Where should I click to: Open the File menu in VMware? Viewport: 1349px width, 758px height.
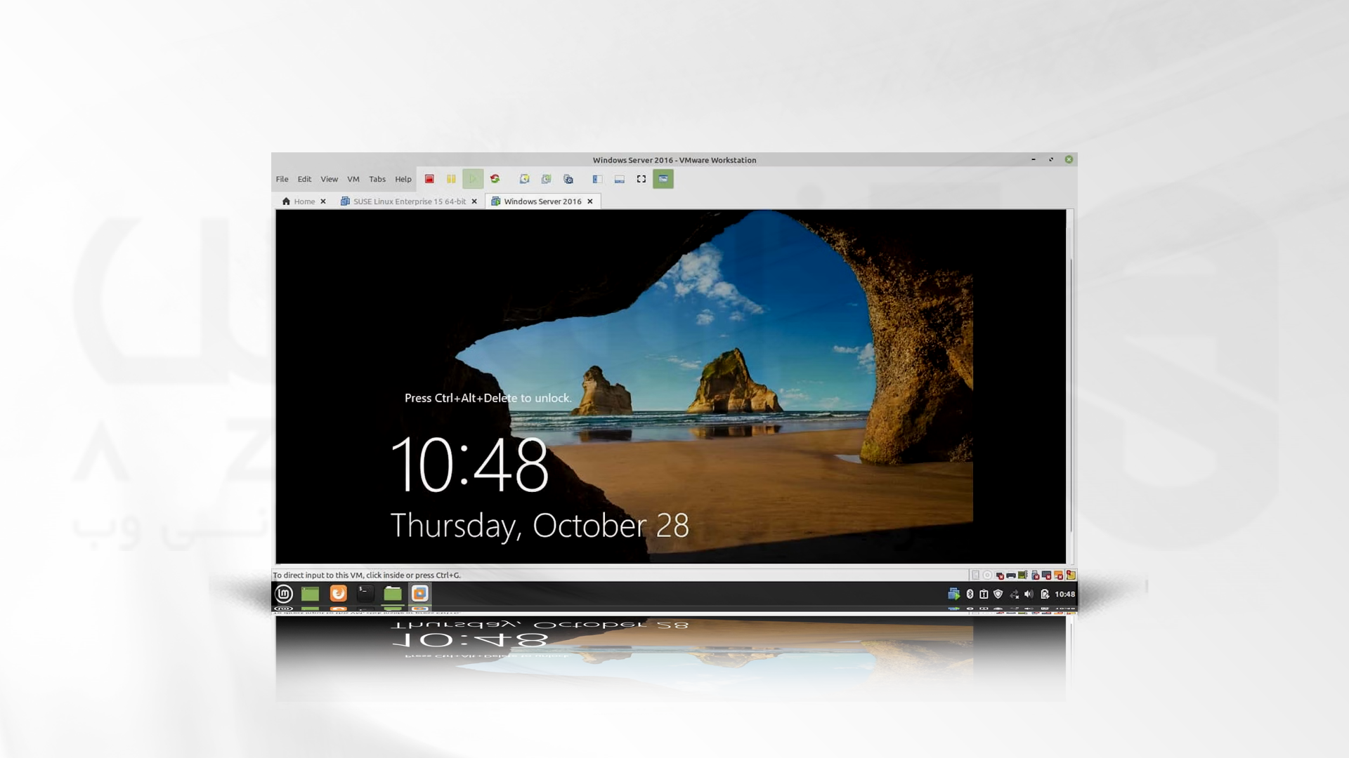point(282,178)
